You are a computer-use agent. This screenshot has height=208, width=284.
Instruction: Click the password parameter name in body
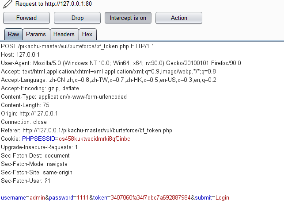61,198
